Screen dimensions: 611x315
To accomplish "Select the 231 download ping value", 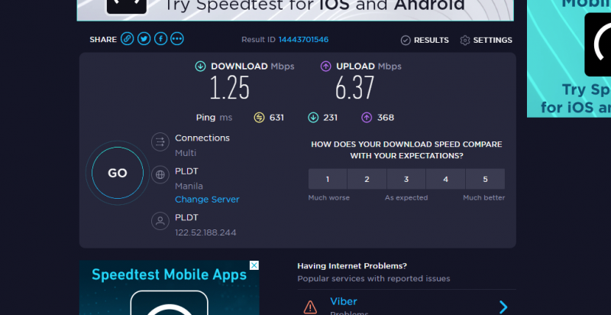I will (x=331, y=117).
